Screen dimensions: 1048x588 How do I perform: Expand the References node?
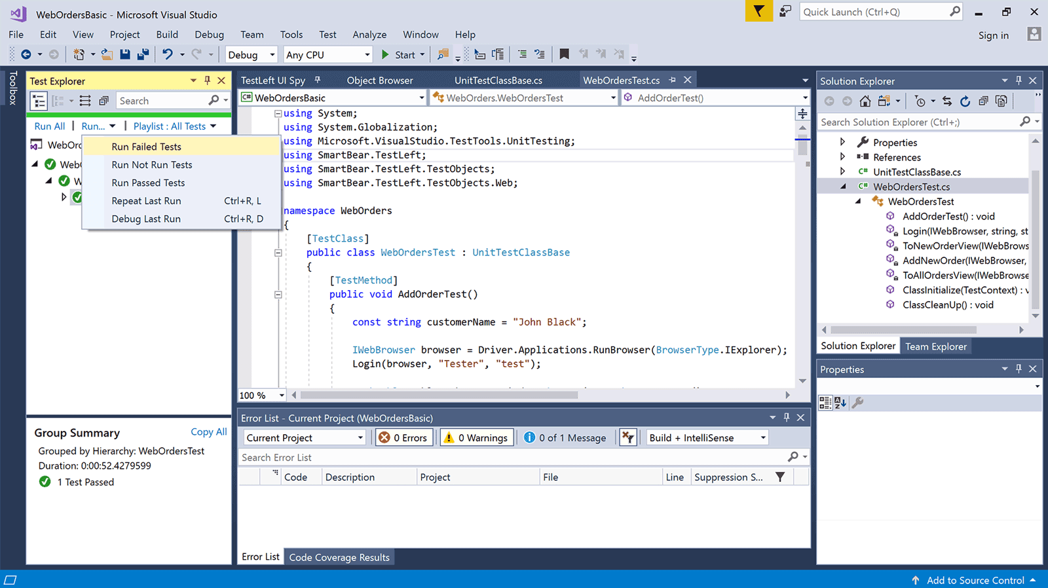click(x=842, y=157)
